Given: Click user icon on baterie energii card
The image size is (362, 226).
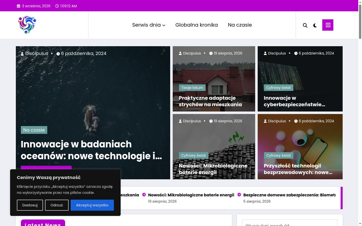Looking at the screenshot, I should pyautogui.click(x=180, y=121).
